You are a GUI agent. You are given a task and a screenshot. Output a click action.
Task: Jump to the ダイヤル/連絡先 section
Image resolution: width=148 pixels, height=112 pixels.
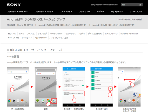click(x=95, y=33)
